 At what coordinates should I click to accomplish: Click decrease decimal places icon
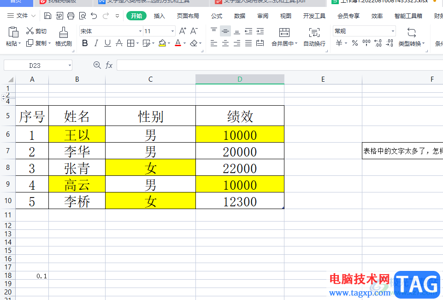[390, 43]
